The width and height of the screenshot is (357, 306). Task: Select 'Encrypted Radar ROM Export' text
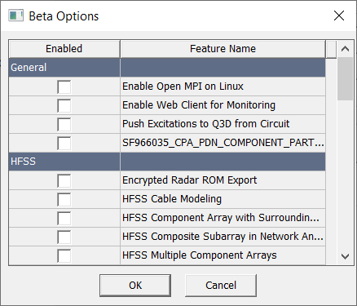click(x=190, y=180)
